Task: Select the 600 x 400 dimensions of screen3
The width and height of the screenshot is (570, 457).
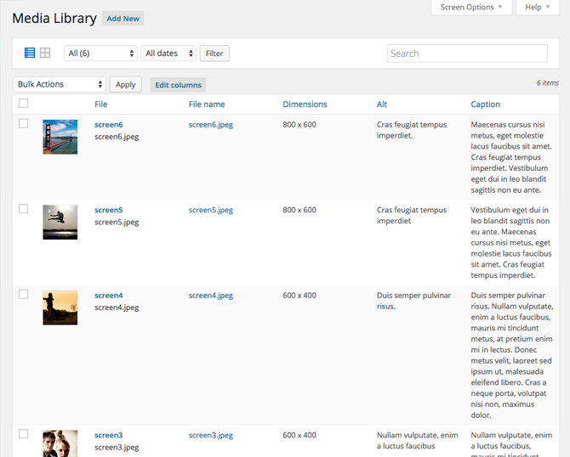Action: click(x=299, y=435)
